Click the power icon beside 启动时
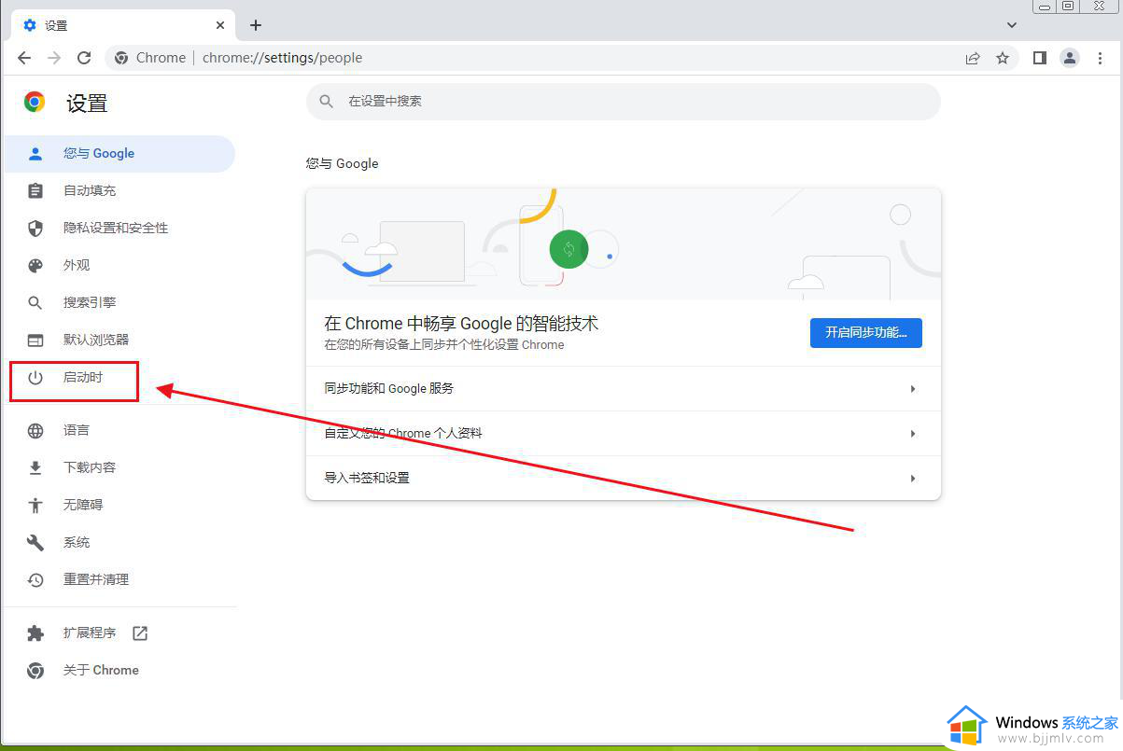Viewport: 1123px width, 751px height. [35, 378]
